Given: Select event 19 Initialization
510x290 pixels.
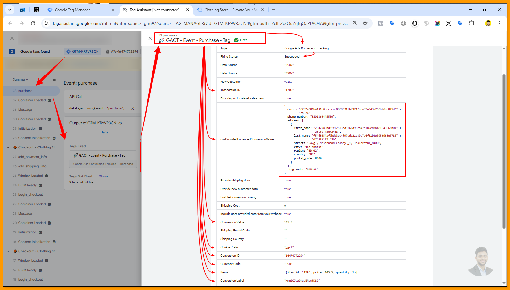Looking at the screenshot, I should pyautogui.click(x=32, y=232).
